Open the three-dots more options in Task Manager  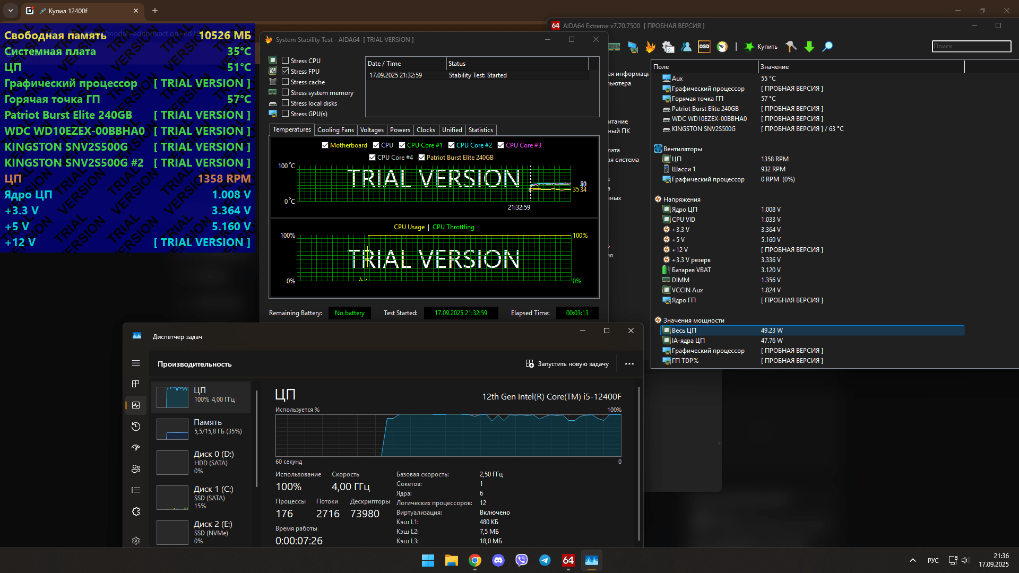pos(629,364)
